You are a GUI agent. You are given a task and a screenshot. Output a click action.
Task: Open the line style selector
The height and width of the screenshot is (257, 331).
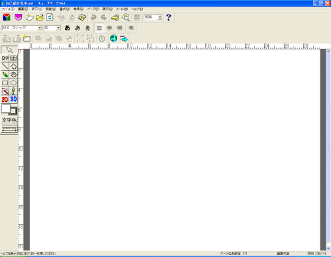(x=9, y=128)
